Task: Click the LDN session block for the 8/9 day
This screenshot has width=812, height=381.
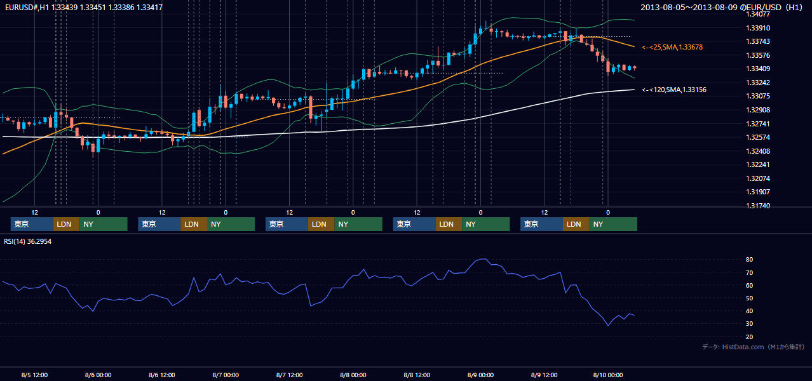Action: (x=576, y=224)
